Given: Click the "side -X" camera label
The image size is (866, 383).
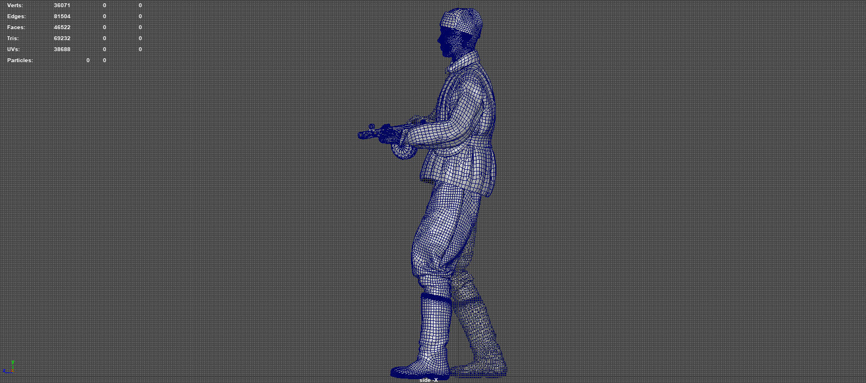Looking at the screenshot, I should (429, 380).
